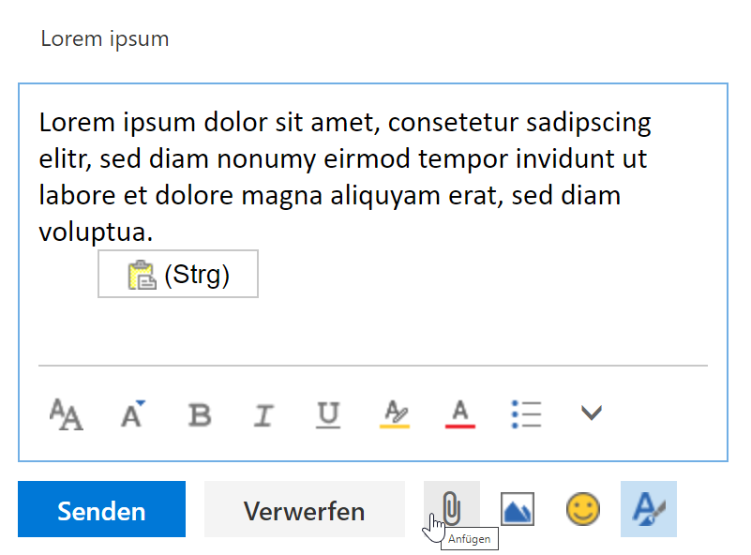
Task: Apply red font color
Action: pos(459,414)
